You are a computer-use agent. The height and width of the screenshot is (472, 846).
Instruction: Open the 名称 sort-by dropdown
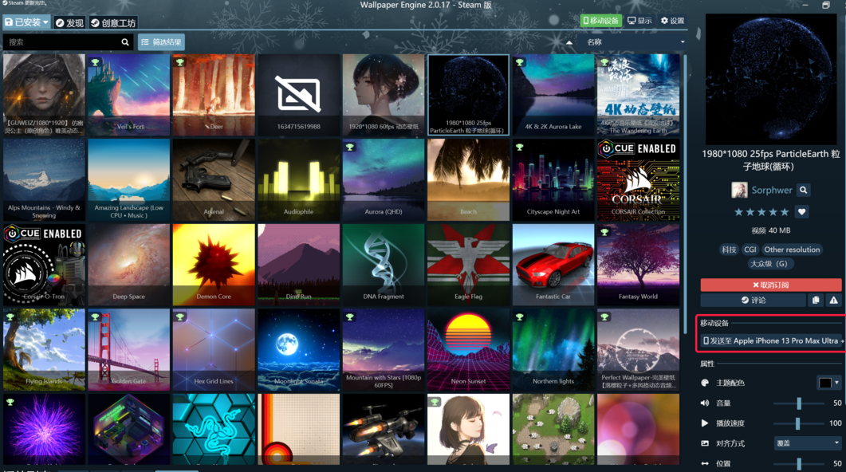coord(635,42)
